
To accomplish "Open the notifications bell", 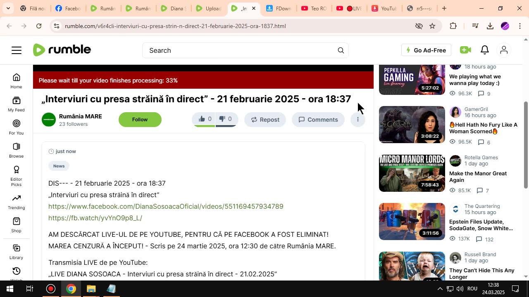I will 485,50.
